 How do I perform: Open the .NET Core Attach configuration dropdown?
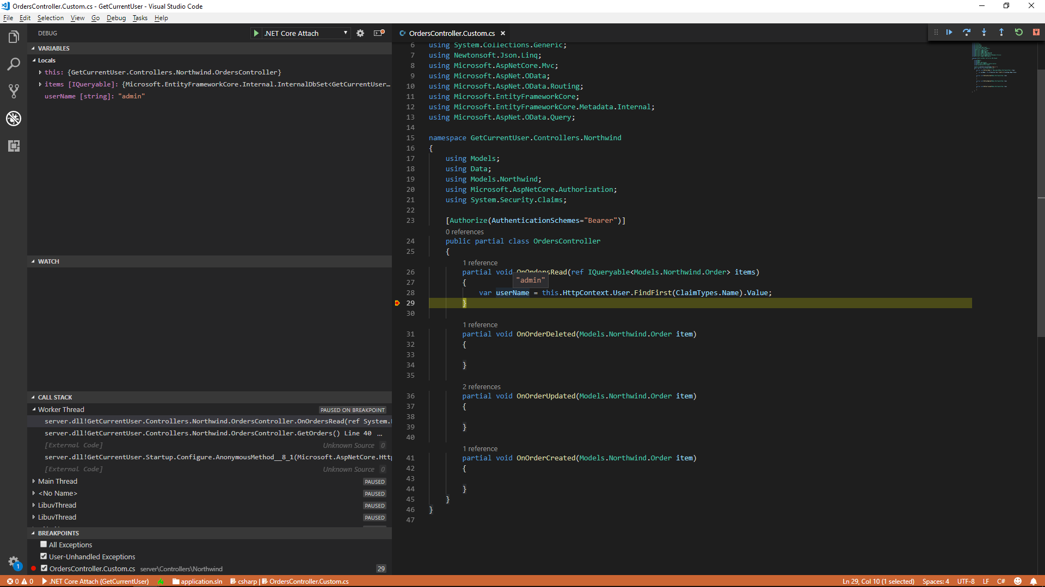[x=306, y=33]
